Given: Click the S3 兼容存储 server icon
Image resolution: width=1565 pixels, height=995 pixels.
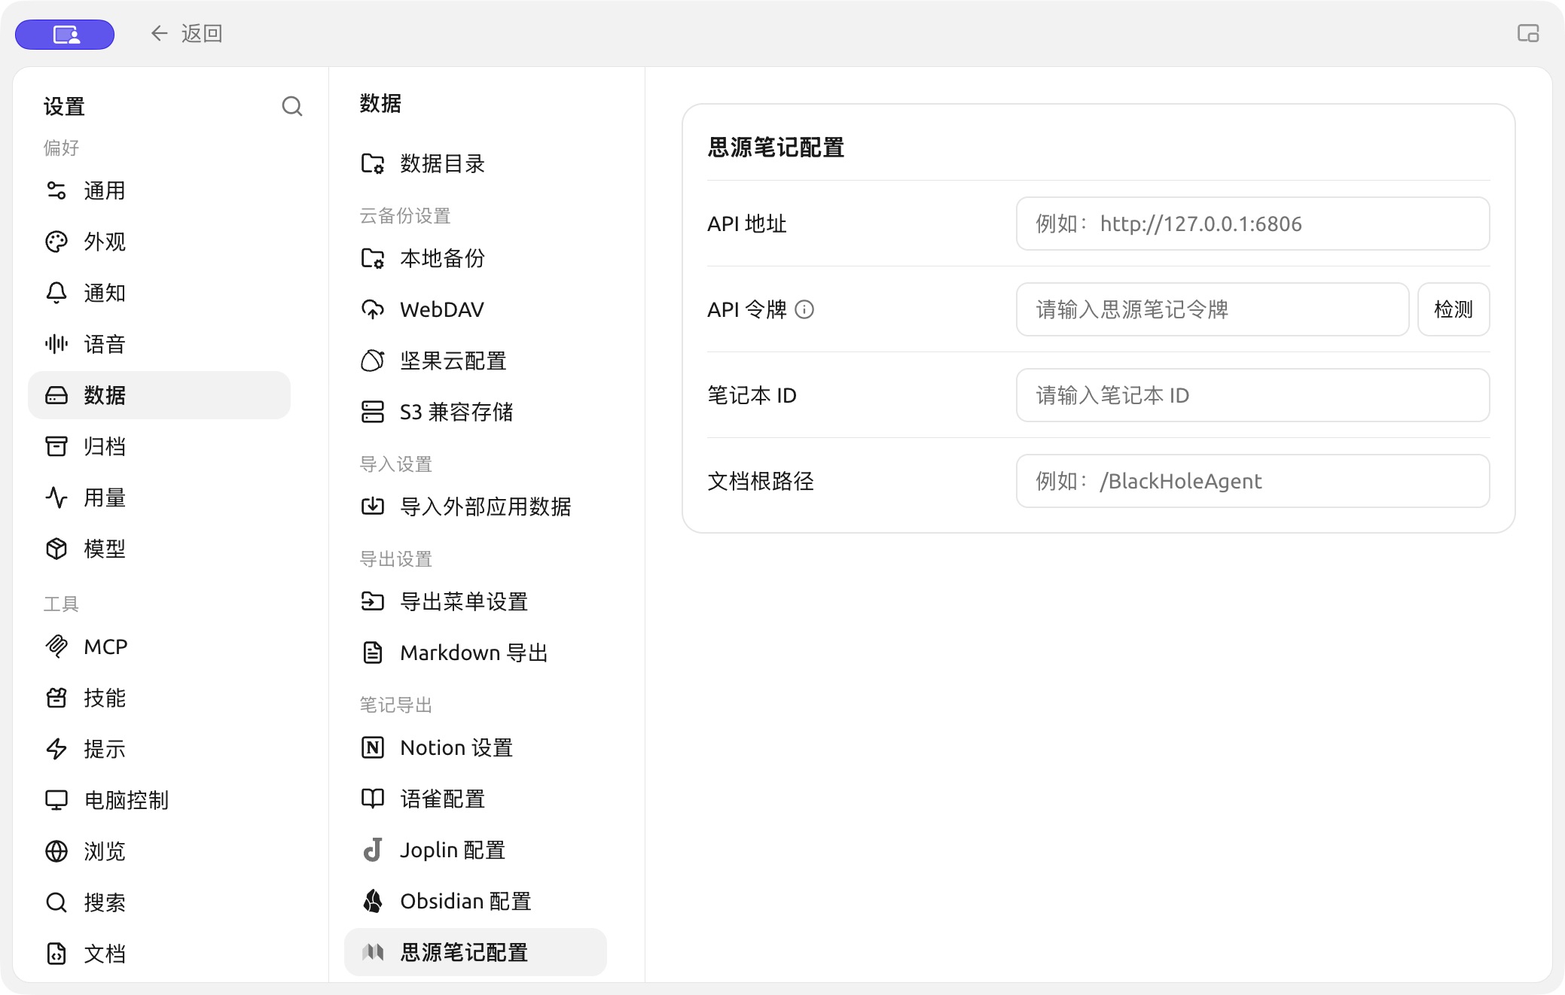Looking at the screenshot, I should [x=373, y=412].
